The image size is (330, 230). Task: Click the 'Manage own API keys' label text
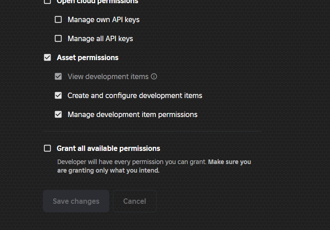103,19
